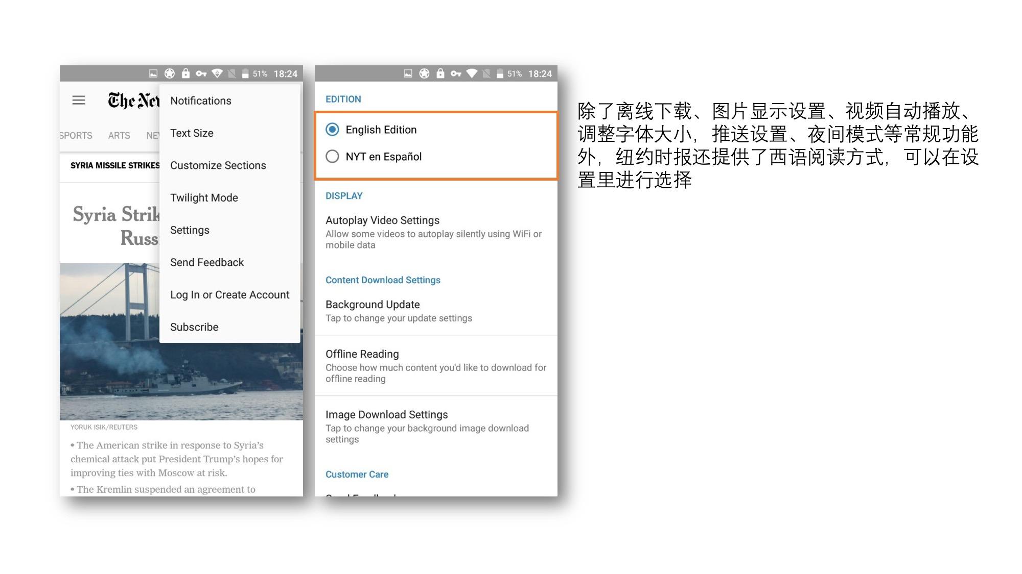Screen dimensions: 1022x574
Task: Tap Log In or Create Account
Action: [x=229, y=294]
